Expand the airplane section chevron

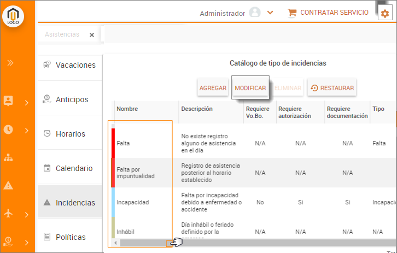click(x=26, y=214)
